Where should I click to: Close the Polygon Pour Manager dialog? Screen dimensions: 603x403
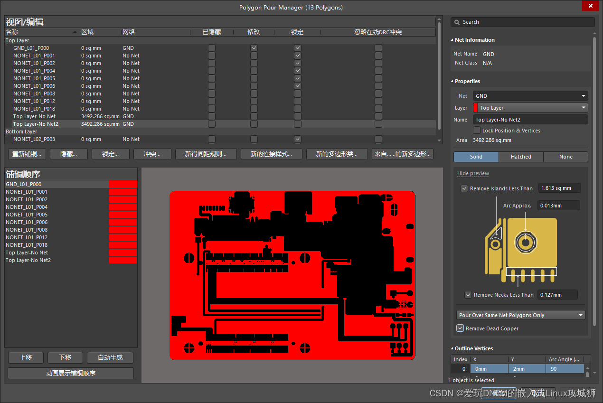click(x=590, y=6)
